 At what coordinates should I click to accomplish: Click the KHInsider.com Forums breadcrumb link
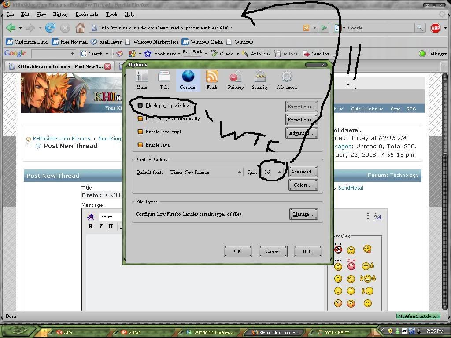point(62,139)
